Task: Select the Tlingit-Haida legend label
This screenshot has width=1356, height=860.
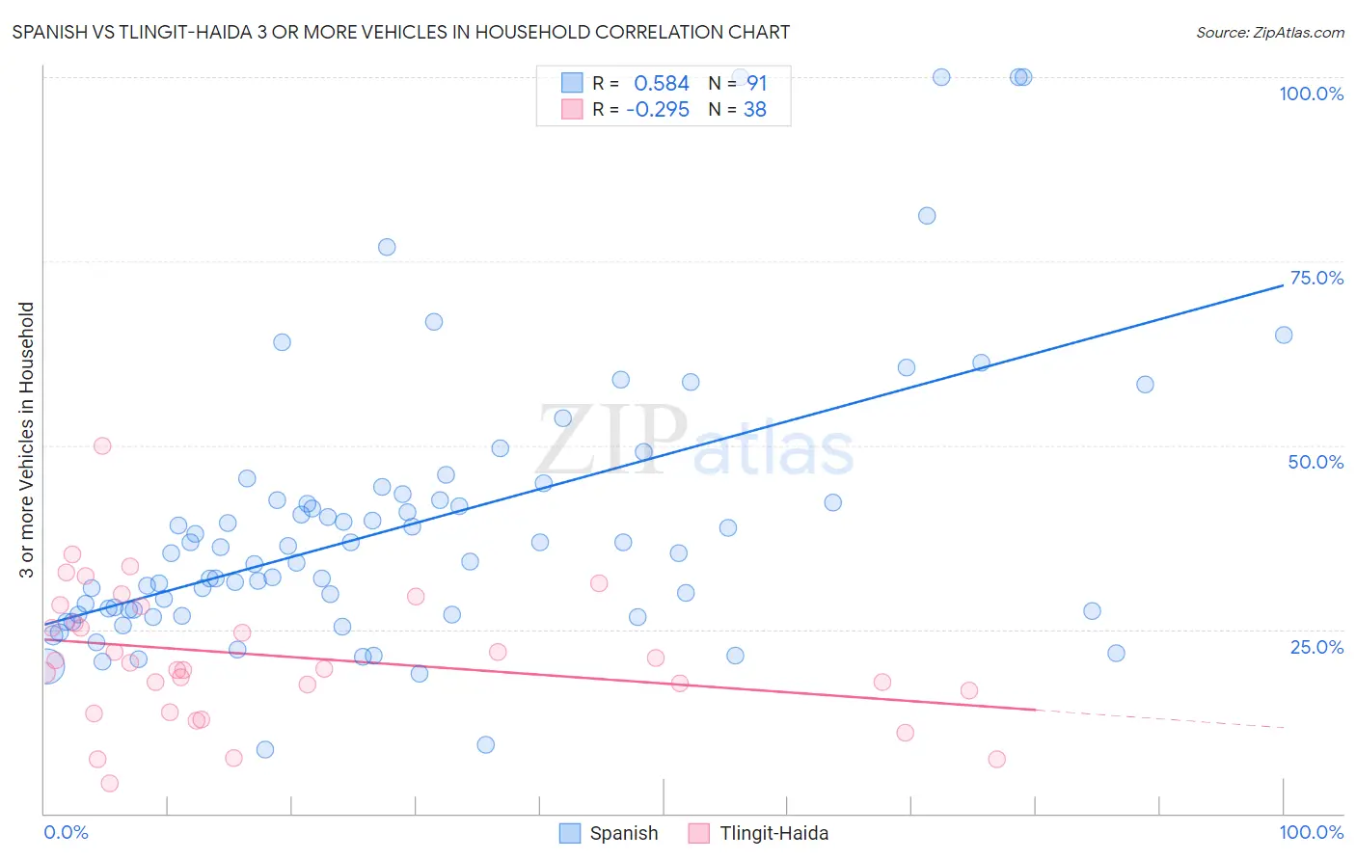Action: point(774,833)
